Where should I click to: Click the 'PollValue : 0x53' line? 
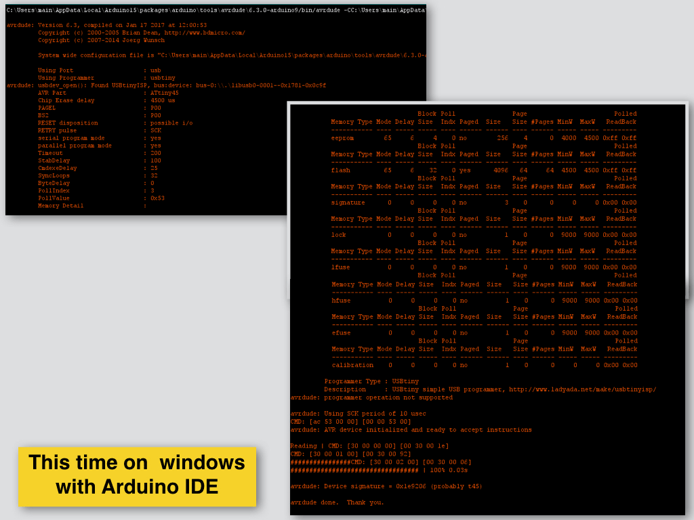(x=102, y=198)
